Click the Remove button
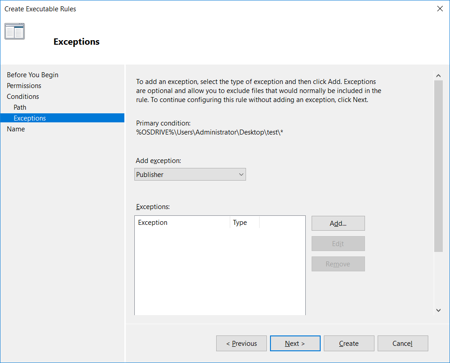 338,264
